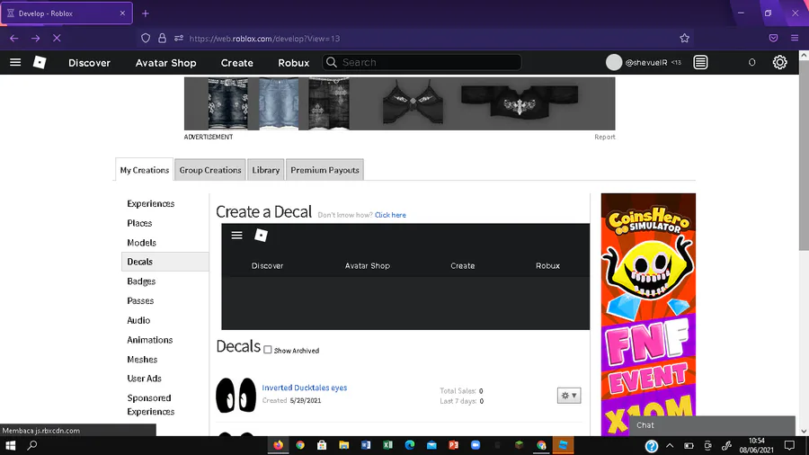Image resolution: width=809 pixels, height=455 pixels.
Task: Select Passes in sidebar
Action: [140, 300]
